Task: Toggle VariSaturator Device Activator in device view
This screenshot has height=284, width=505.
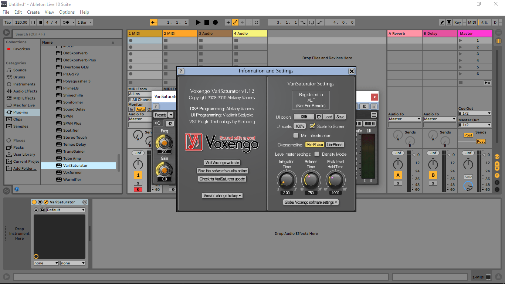Action: click(34, 202)
